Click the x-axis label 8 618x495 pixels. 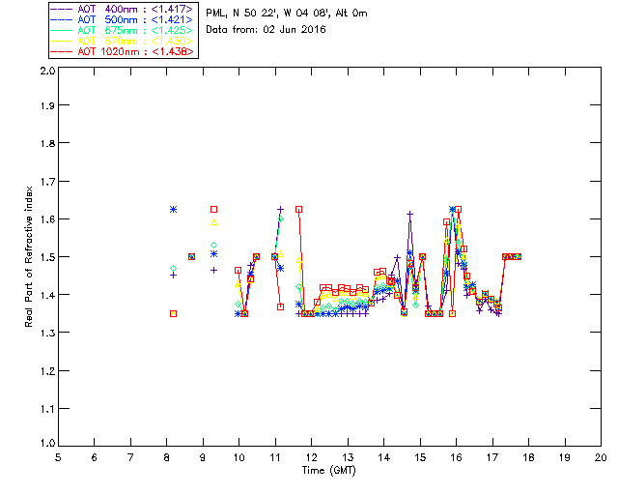pos(167,457)
